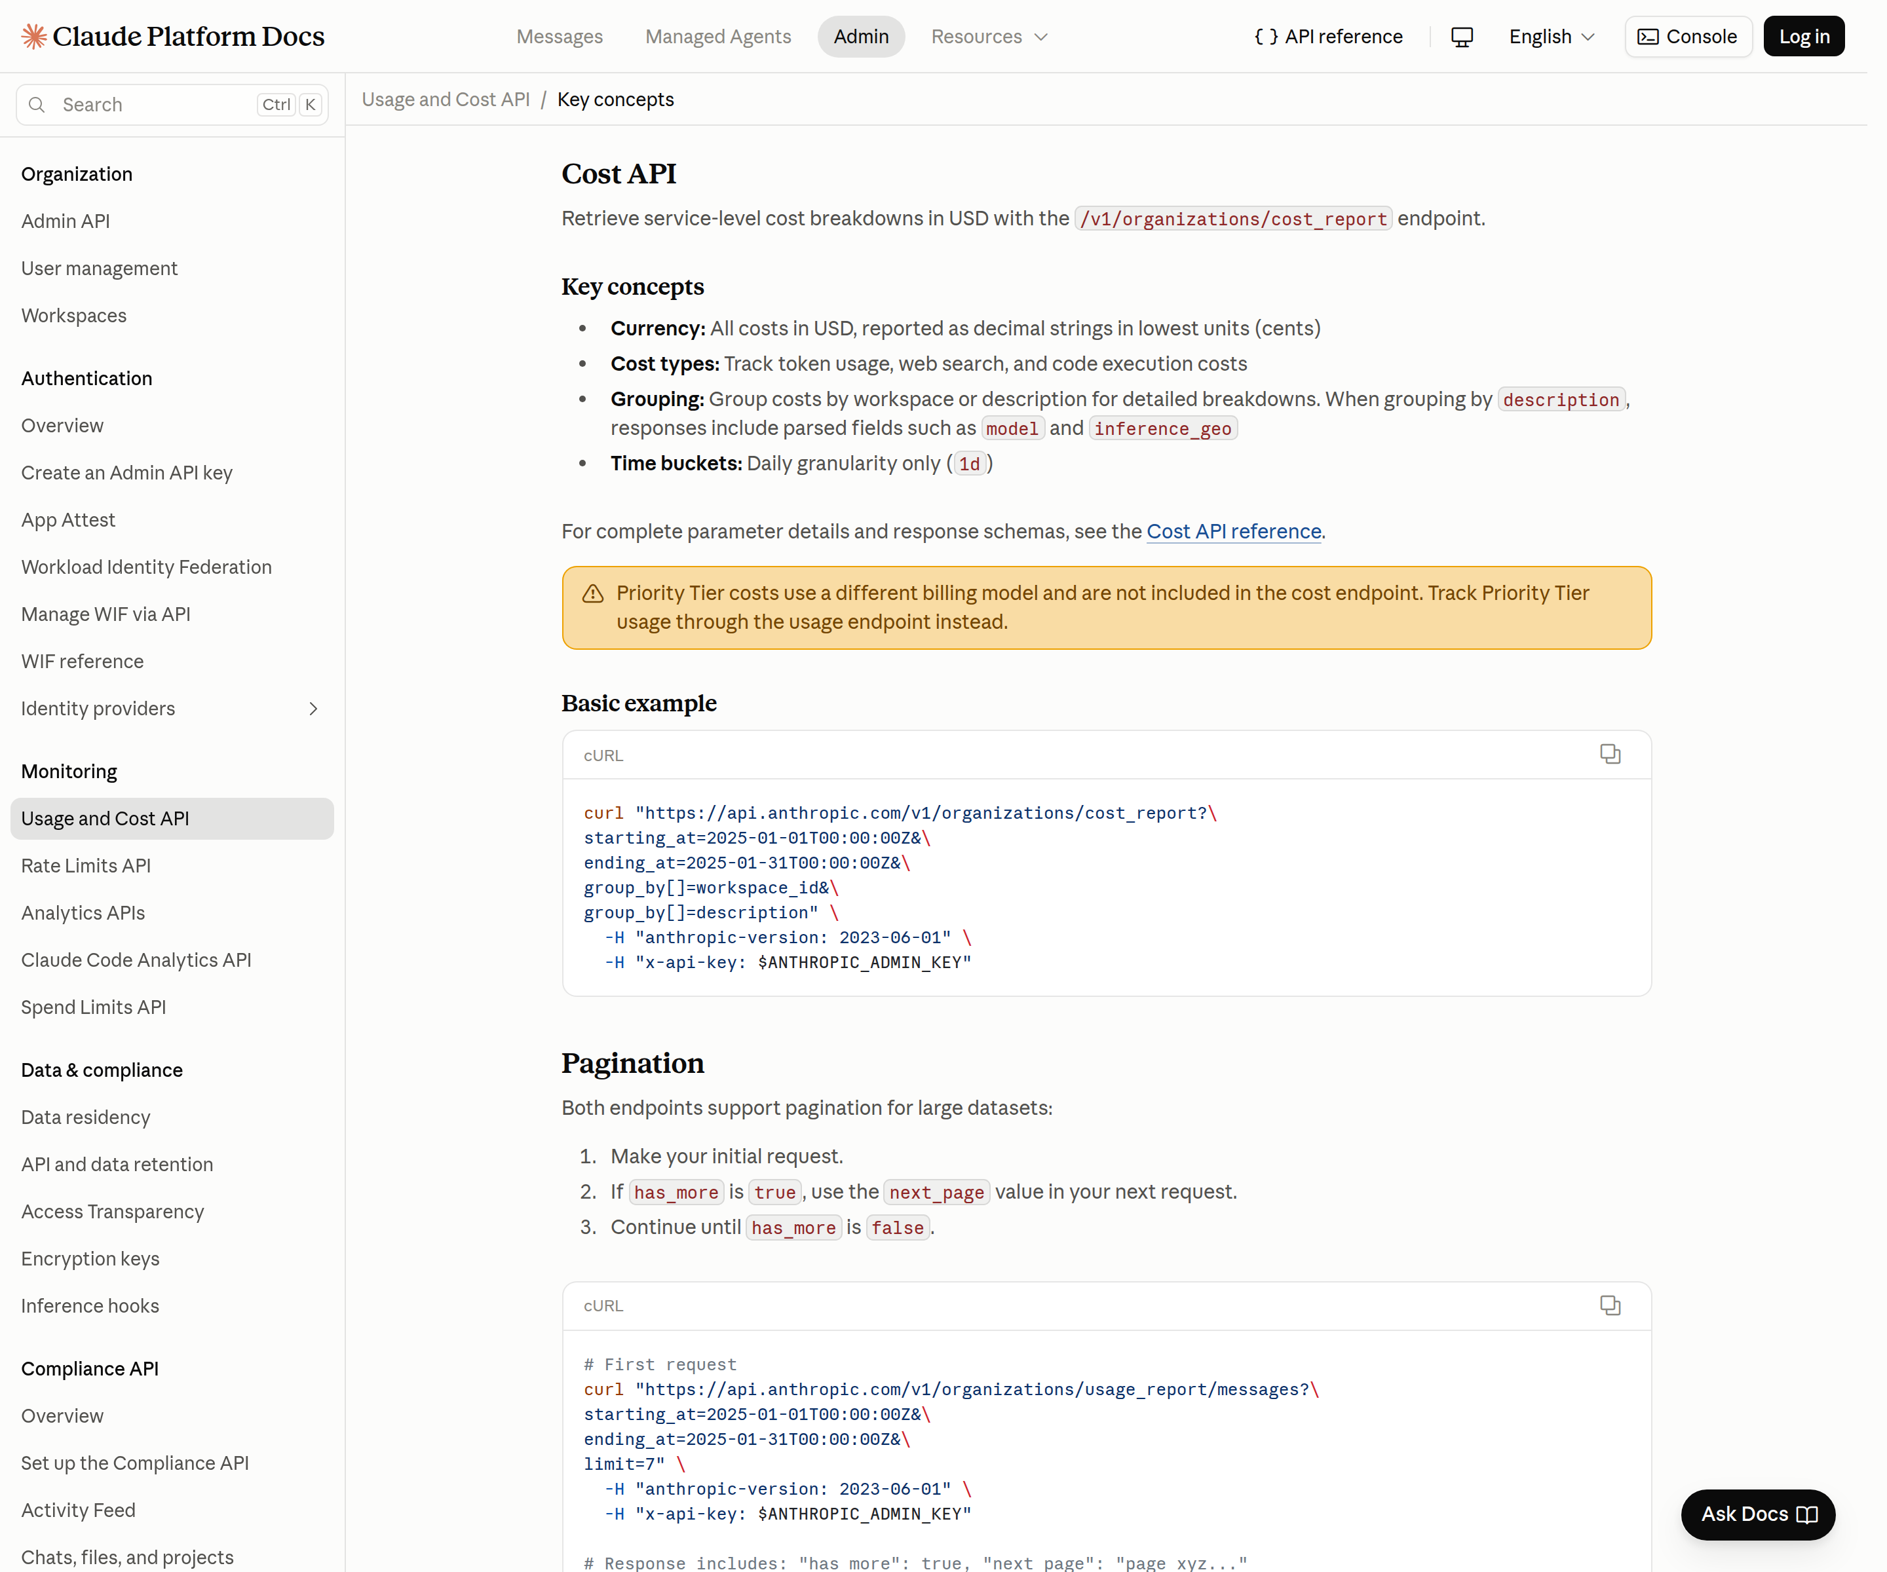The height and width of the screenshot is (1572, 1887).
Task: Select Usage and Cost API in sidebar
Action: pos(174,827)
